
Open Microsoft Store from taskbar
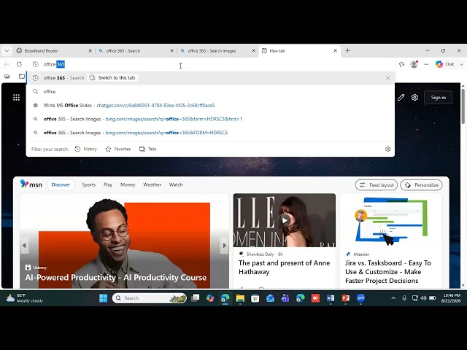[x=255, y=298]
